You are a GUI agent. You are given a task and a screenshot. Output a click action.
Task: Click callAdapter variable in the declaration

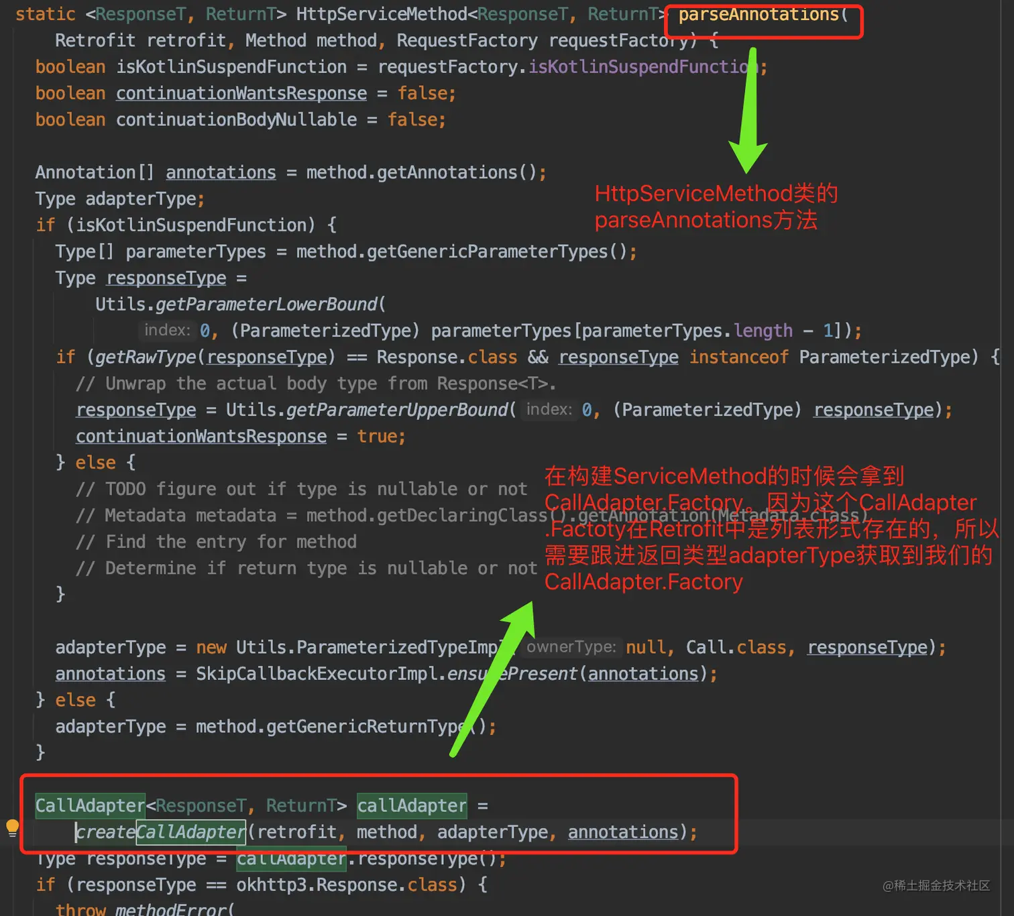click(412, 805)
